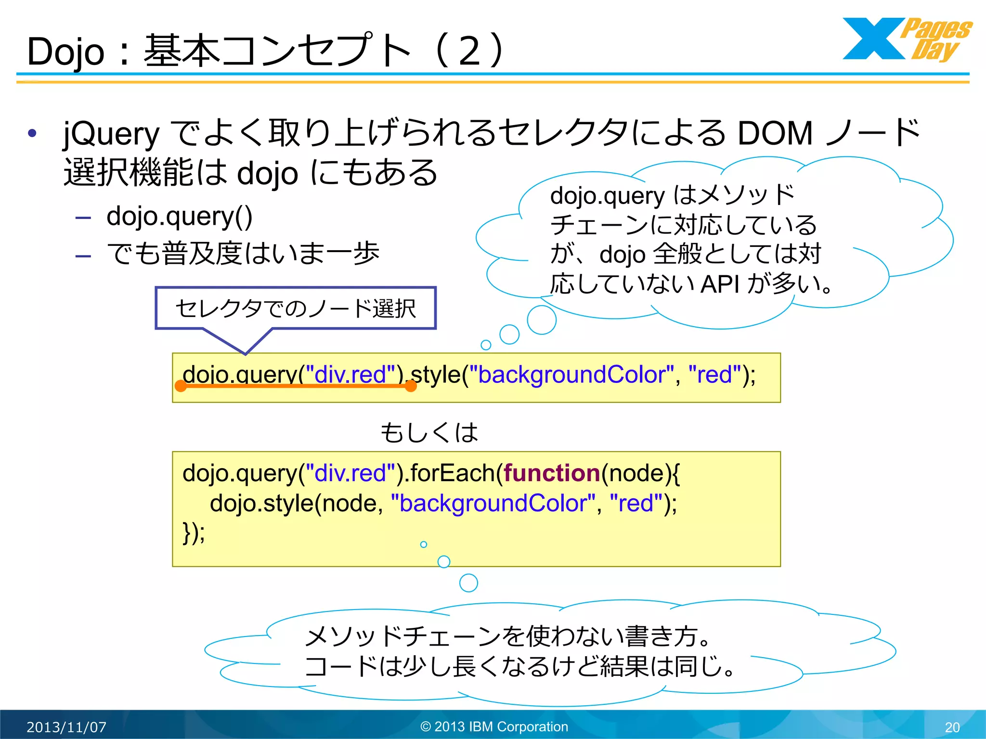Select the slide title 'Dojo：基本コンセプト（2）'

coord(267,50)
